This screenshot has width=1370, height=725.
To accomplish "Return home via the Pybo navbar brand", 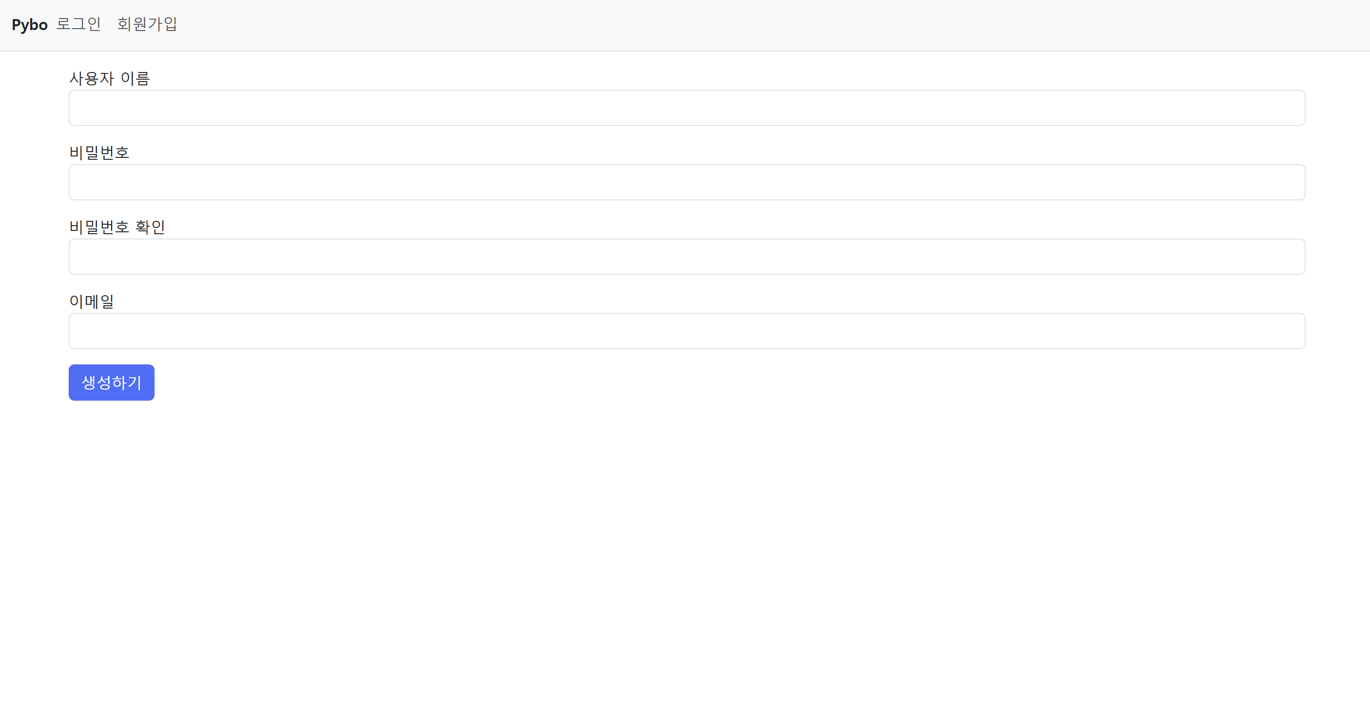I will (x=30, y=24).
